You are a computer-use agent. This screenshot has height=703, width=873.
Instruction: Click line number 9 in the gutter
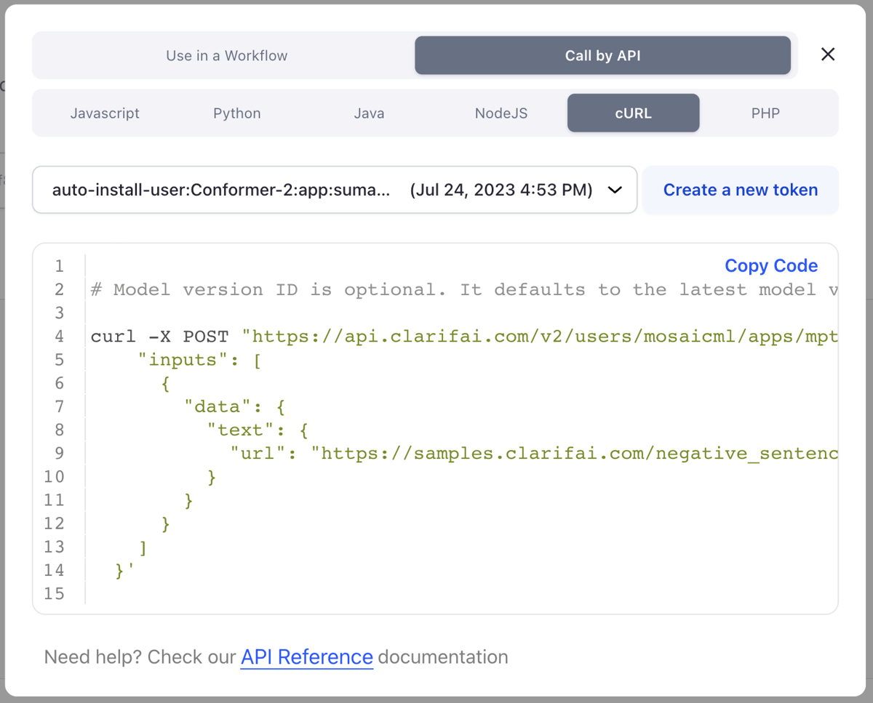(59, 453)
